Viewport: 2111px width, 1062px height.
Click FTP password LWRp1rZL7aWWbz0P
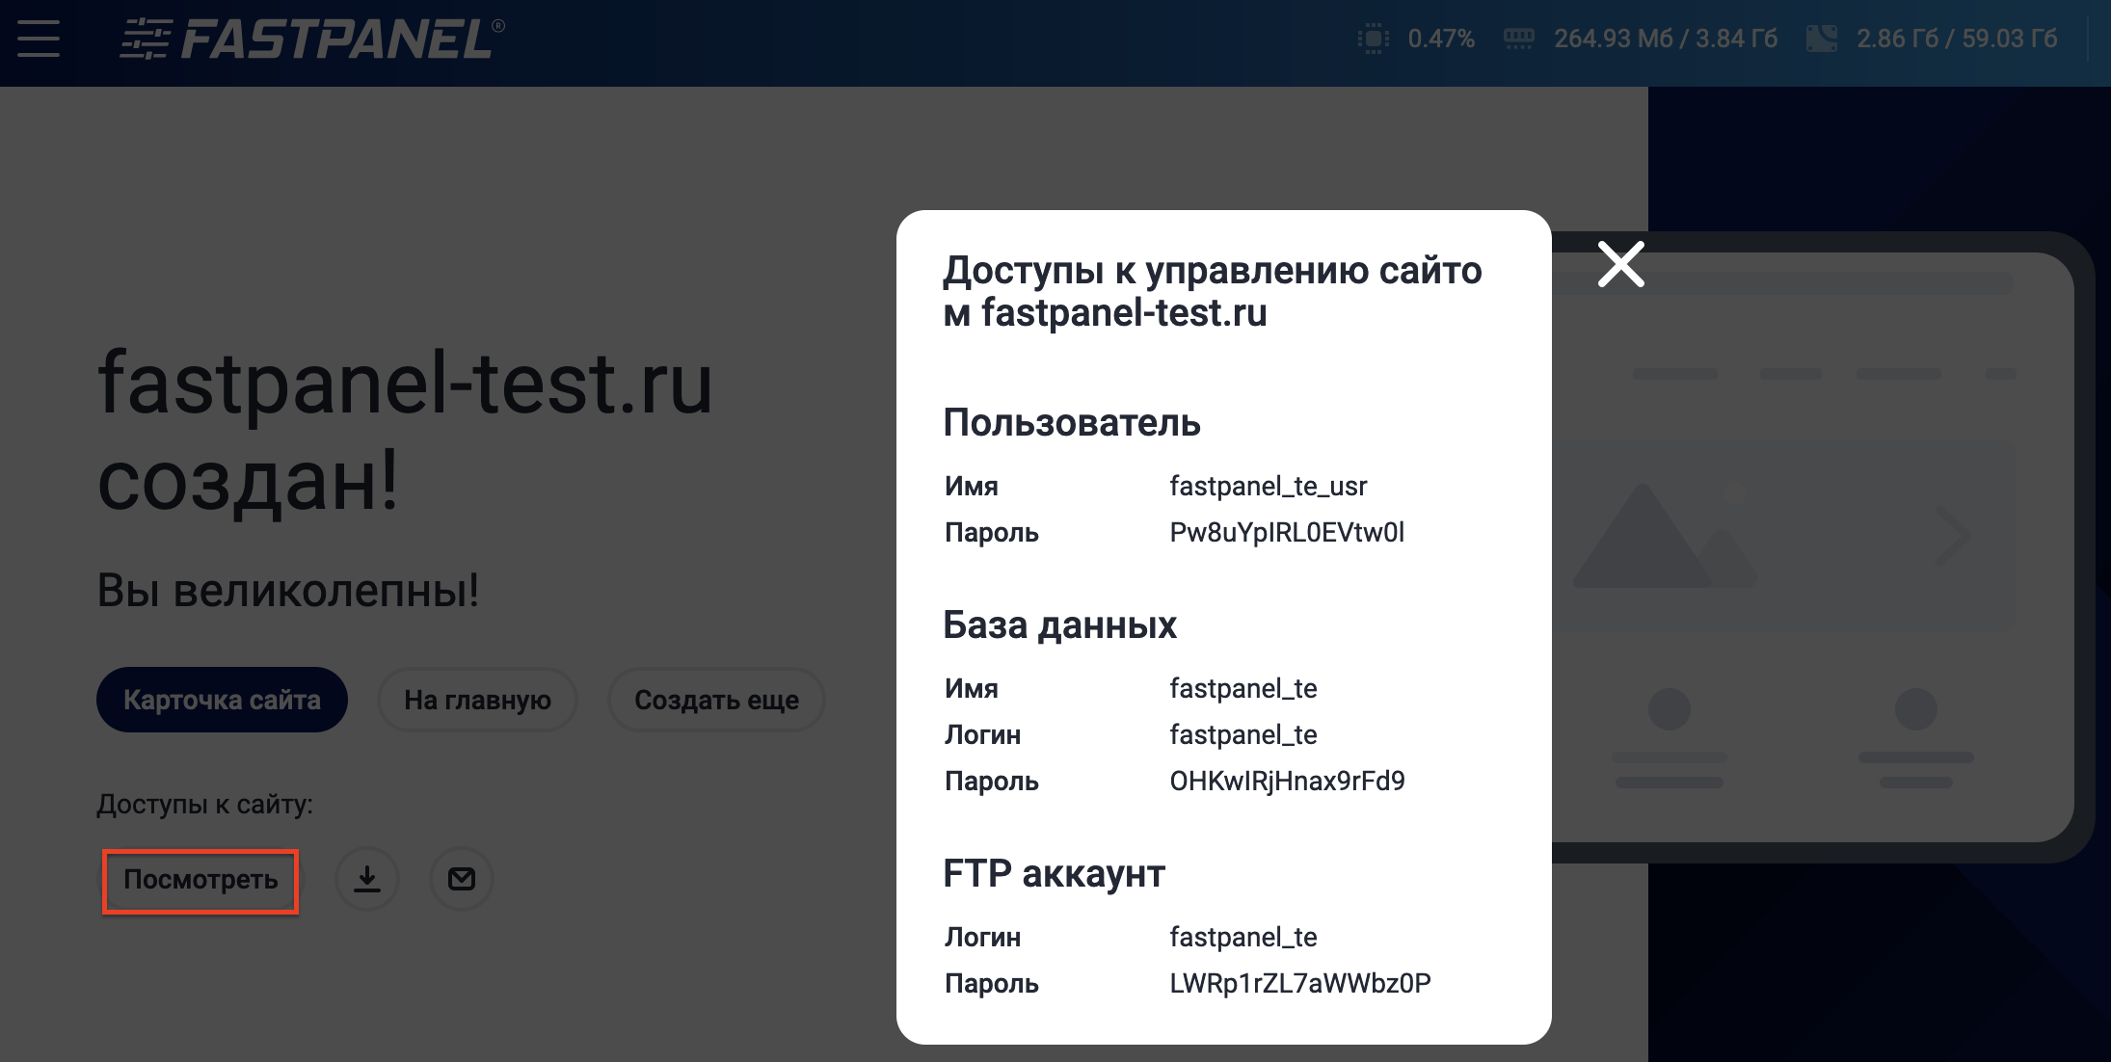pos(1300,984)
